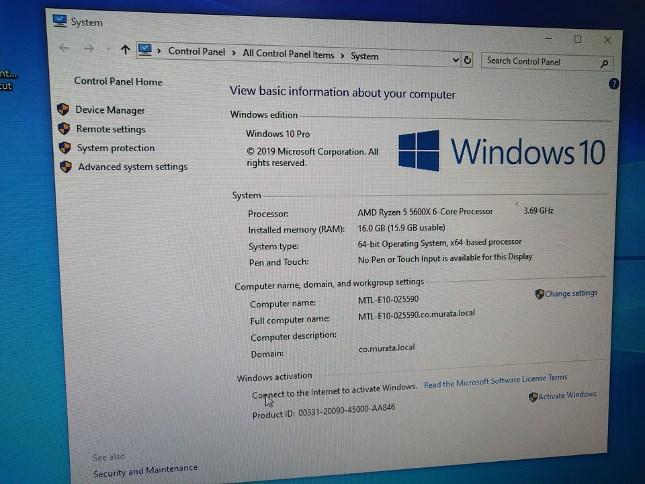The height and width of the screenshot is (484, 645).
Task: Click the System window title icon
Action: tap(60, 21)
